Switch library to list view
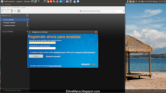The width and height of the screenshot is (166, 93). [15, 11]
